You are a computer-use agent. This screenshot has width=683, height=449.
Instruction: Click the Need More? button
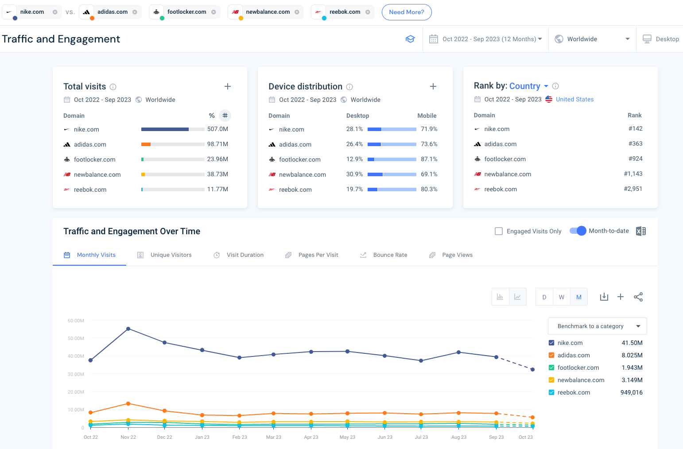tap(407, 12)
